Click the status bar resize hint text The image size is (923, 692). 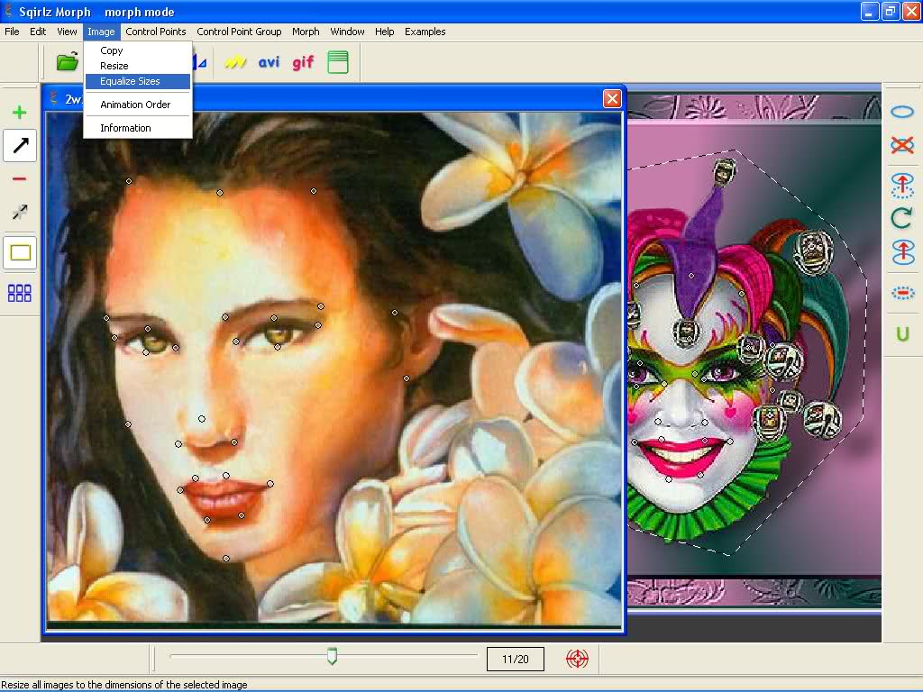[x=124, y=685]
